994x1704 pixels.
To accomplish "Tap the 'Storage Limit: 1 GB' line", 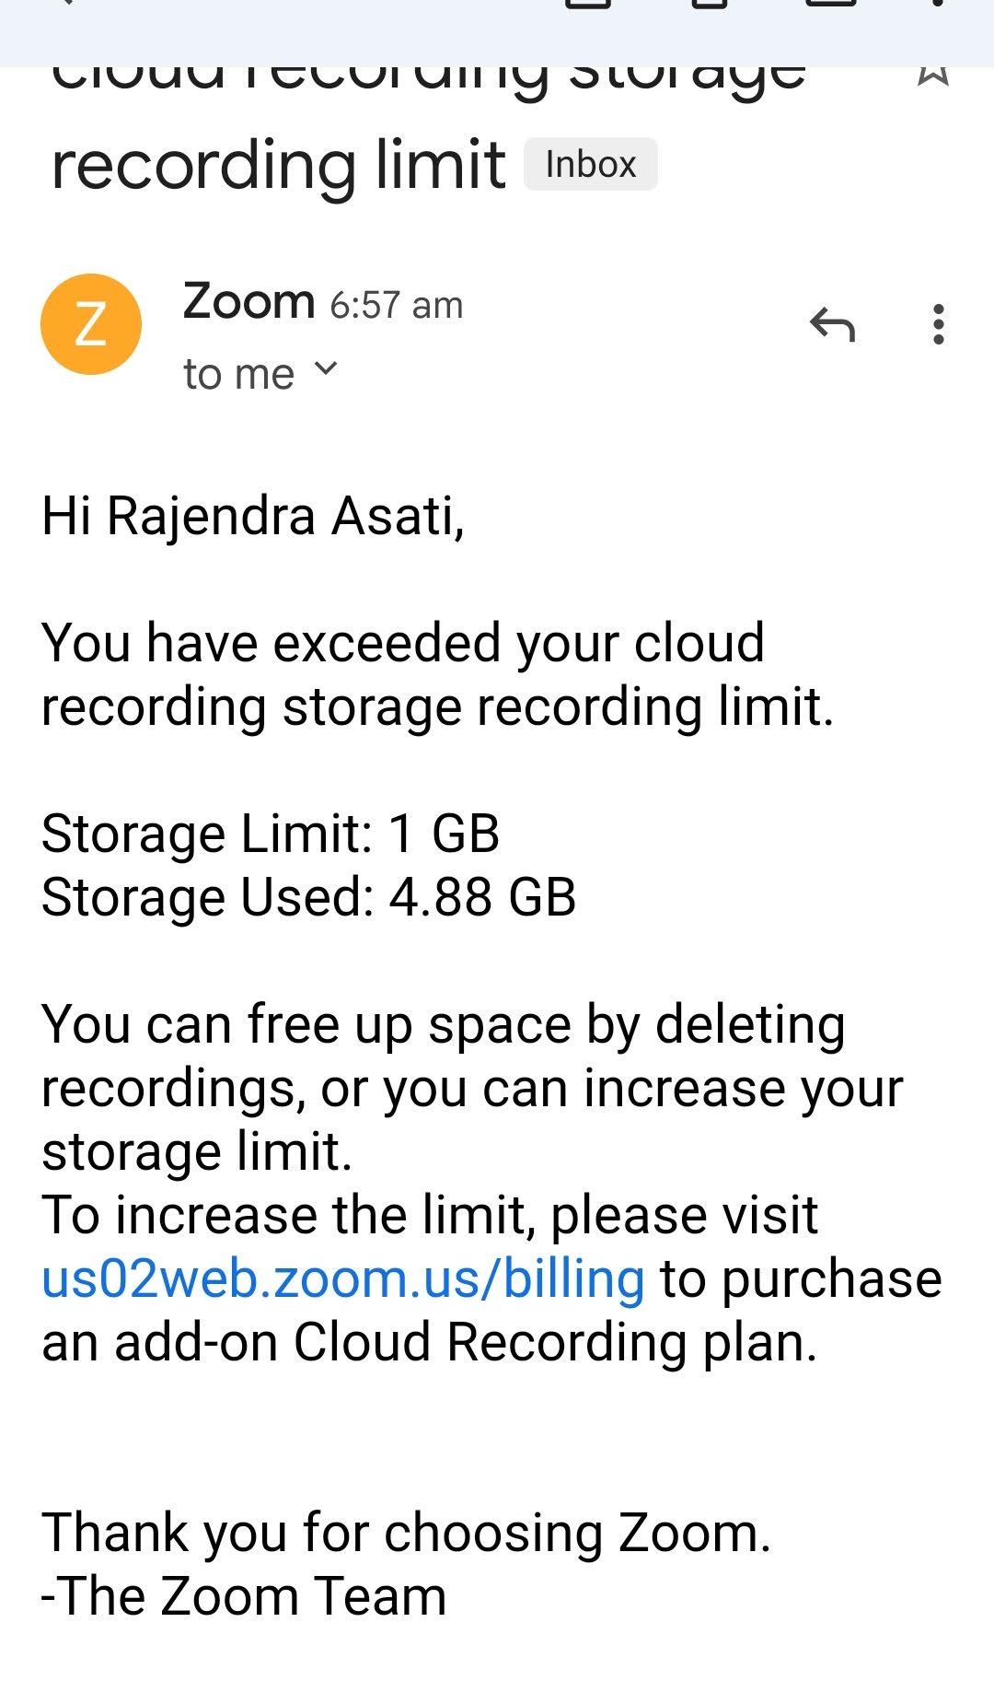I will (x=271, y=834).
